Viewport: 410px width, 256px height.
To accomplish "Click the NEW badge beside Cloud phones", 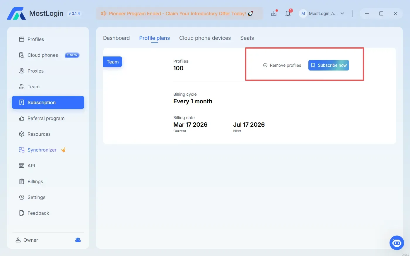I will [x=72, y=55].
